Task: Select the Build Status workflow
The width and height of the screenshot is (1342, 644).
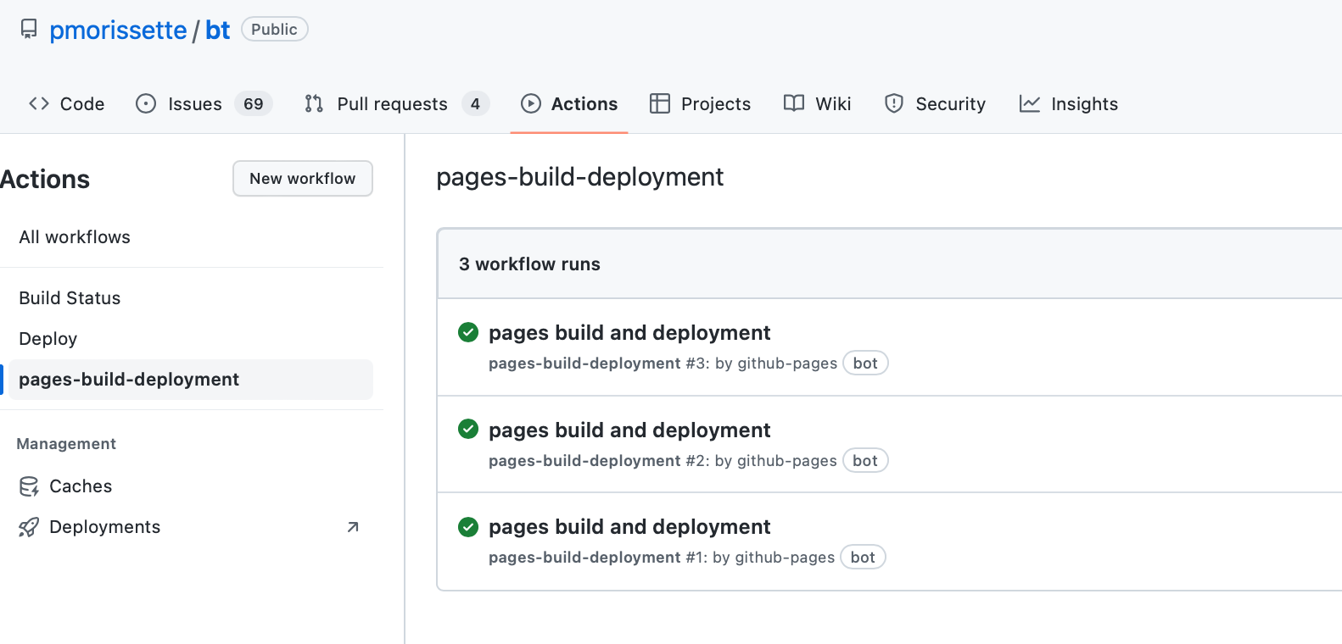Action: pyautogui.click(x=70, y=298)
